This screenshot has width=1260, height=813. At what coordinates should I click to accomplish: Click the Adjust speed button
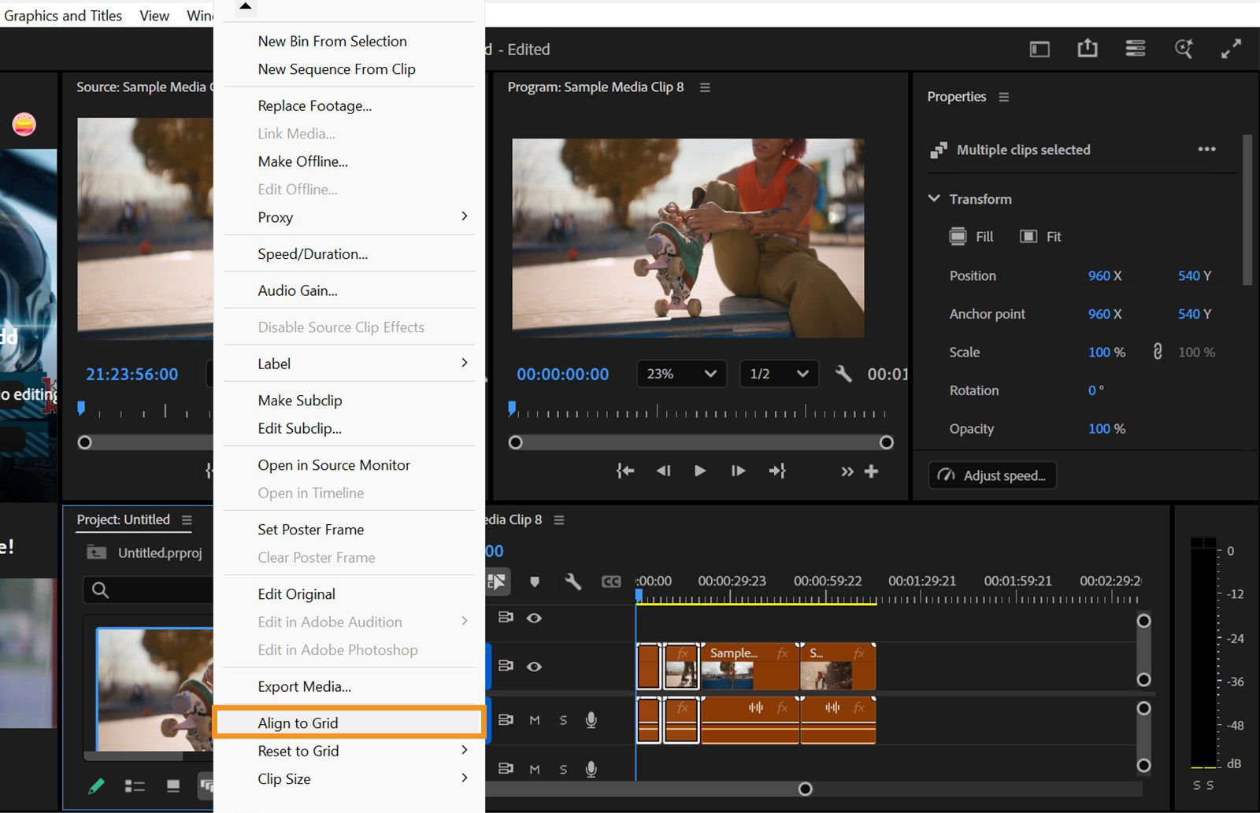(991, 475)
